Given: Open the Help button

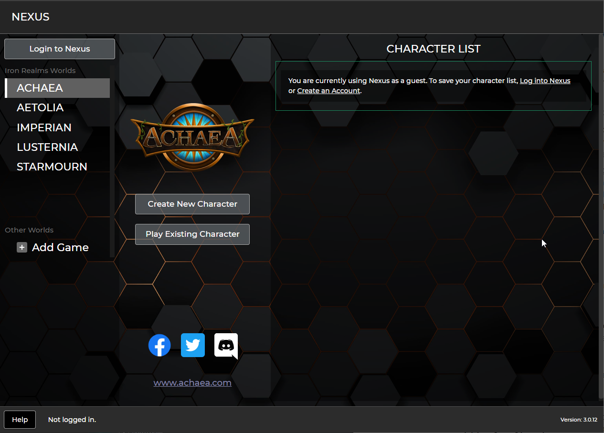Looking at the screenshot, I should pos(20,420).
